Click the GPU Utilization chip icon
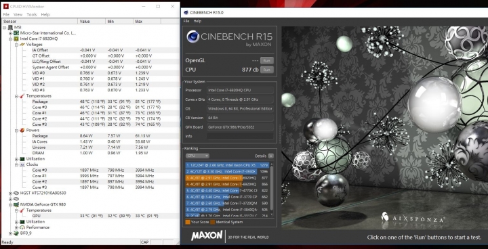Screen dimensions: 488x249 point(22,222)
